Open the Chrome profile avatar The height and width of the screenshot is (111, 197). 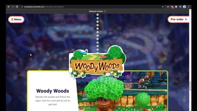click(x=184, y=7)
